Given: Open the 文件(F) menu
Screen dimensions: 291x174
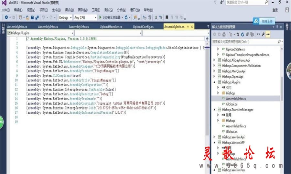Looking at the screenshot, I should pos(5,10).
